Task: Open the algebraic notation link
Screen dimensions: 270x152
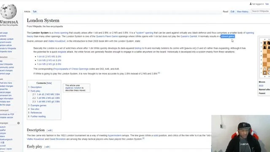Action: click(x=73, y=88)
